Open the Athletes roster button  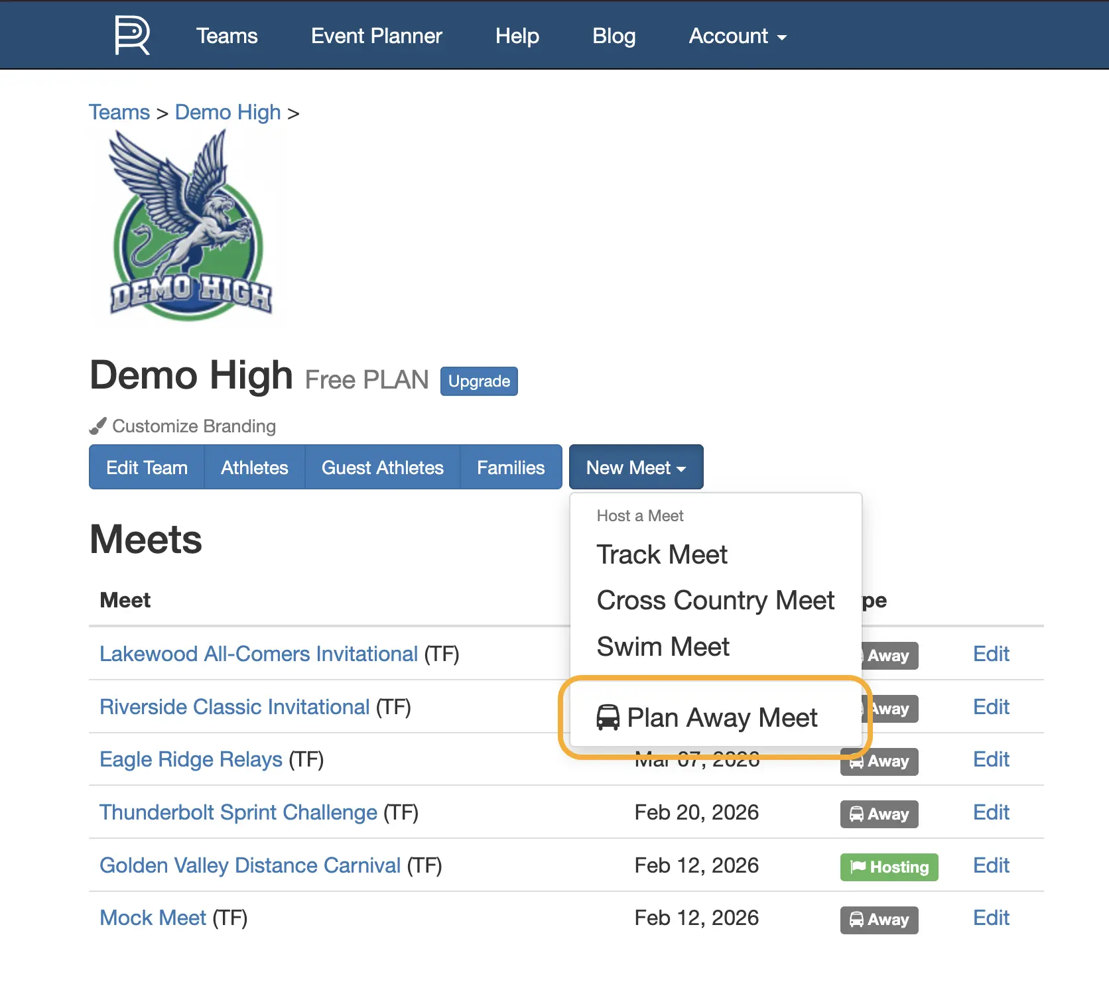(255, 467)
